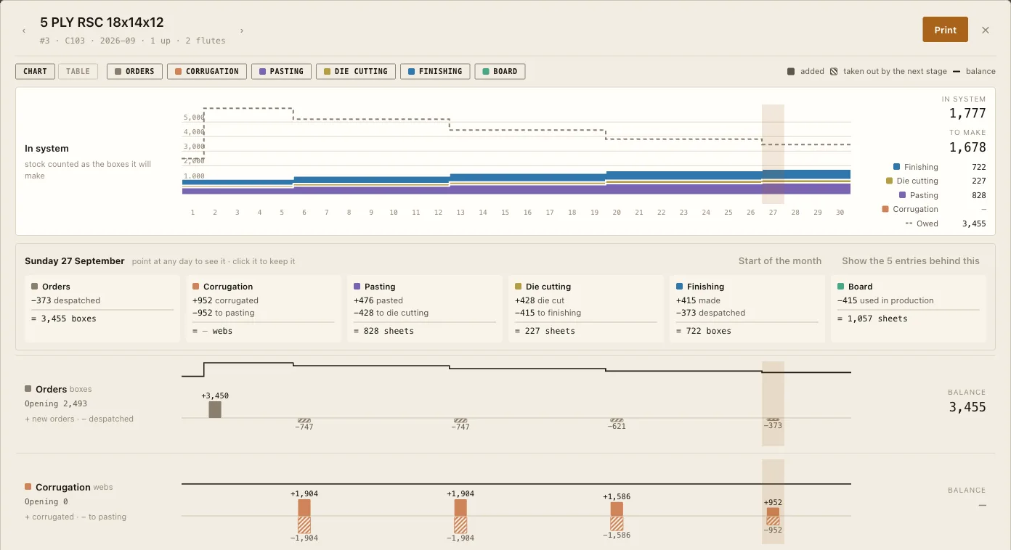Screen dimensions: 1011x550
Task: Click the Orders balance value 3,455
Action: (x=967, y=407)
